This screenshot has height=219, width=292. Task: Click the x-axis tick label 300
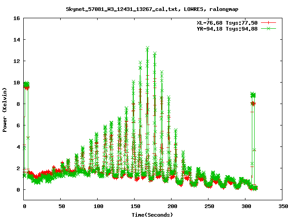click(x=246, y=206)
